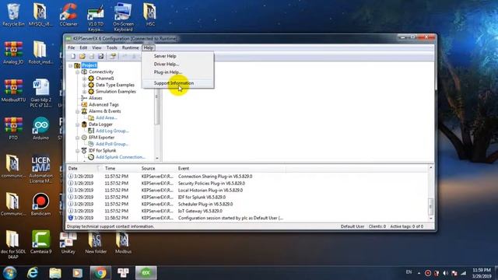Click the tree panel scroll-down arrow
The height and width of the screenshot is (280, 498).
coord(157,158)
